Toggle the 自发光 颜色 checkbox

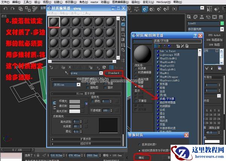click(x=93, y=101)
